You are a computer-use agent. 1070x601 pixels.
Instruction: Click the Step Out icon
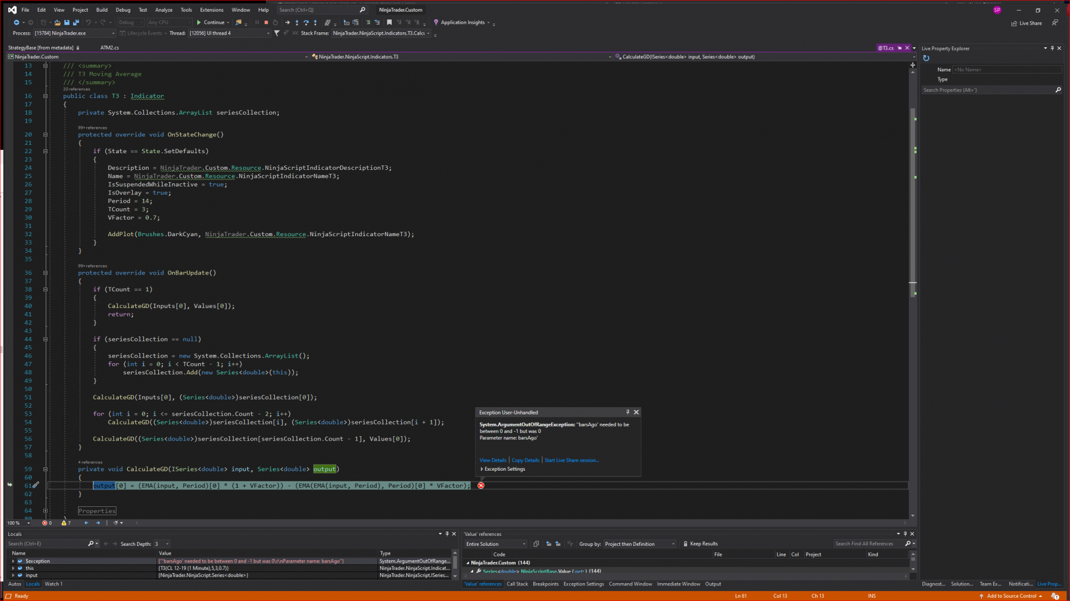pyautogui.click(x=315, y=22)
